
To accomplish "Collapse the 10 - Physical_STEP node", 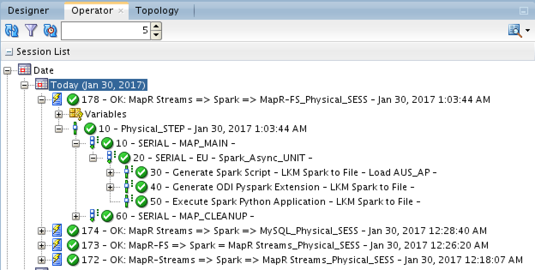I will (x=59, y=129).
